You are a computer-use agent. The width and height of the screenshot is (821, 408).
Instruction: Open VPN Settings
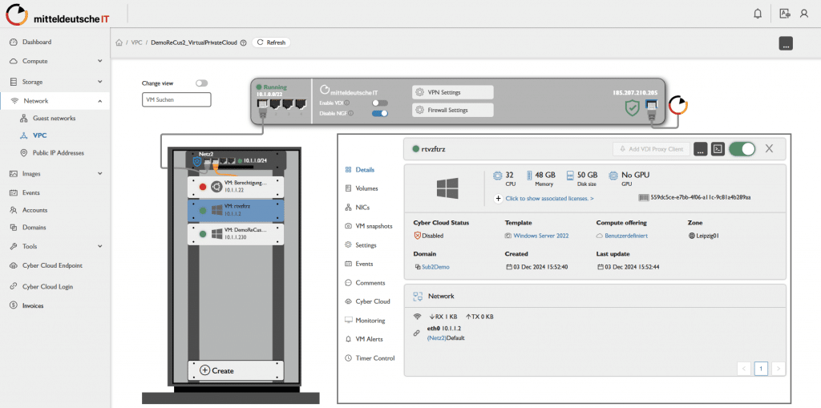click(x=453, y=92)
